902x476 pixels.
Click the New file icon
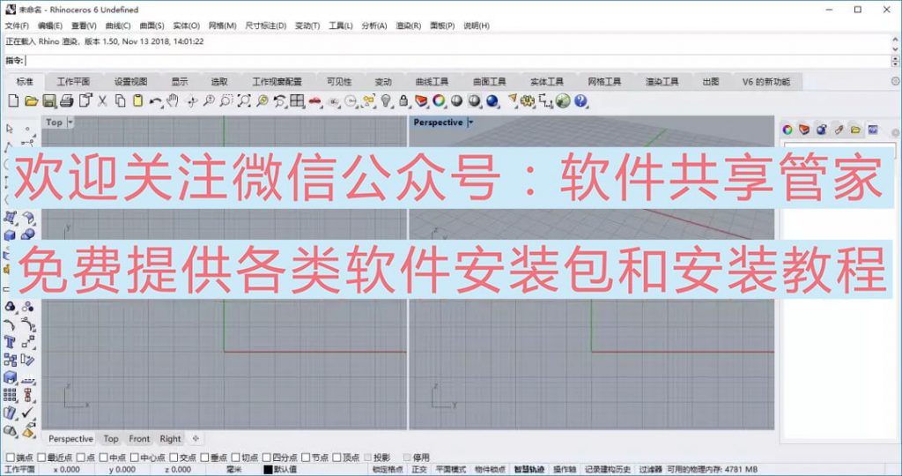pyautogui.click(x=13, y=100)
